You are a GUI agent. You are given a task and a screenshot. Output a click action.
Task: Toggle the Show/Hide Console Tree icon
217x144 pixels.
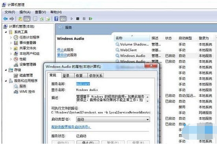[x=27, y=18]
